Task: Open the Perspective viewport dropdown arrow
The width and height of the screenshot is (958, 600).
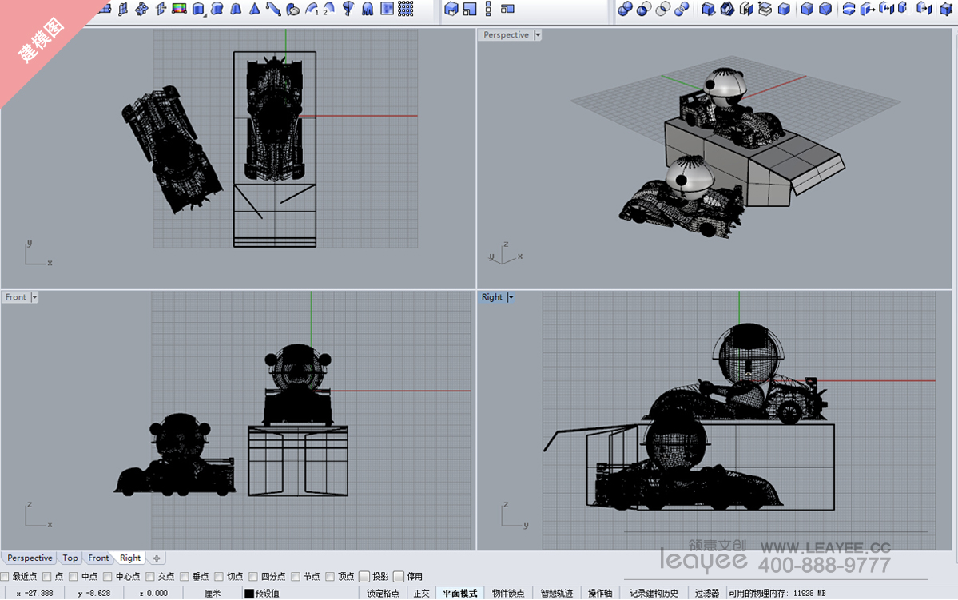Action: click(538, 35)
